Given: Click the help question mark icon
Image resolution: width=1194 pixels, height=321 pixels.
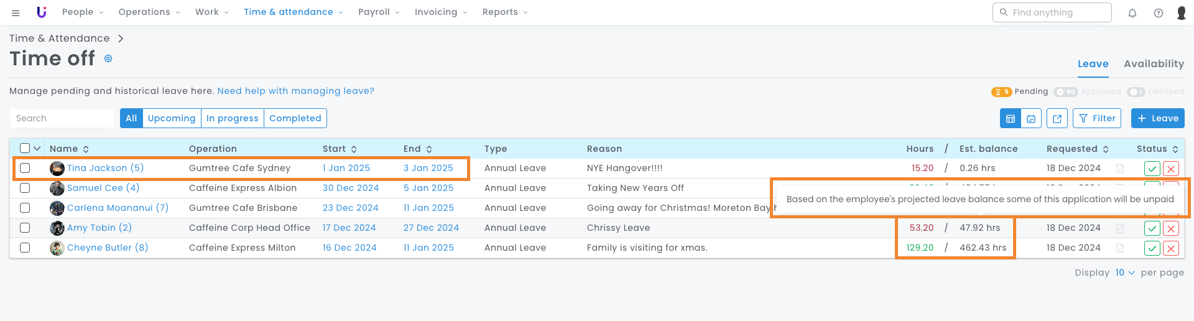Looking at the screenshot, I should (x=1159, y=13).
